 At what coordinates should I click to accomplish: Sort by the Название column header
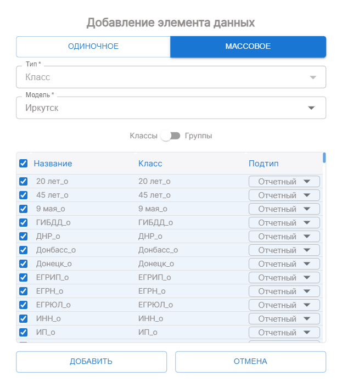pyautogui.click(x=53, y=163)
